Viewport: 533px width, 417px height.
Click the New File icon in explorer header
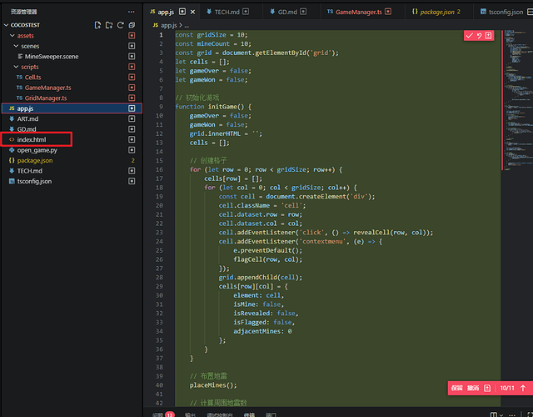98,25
